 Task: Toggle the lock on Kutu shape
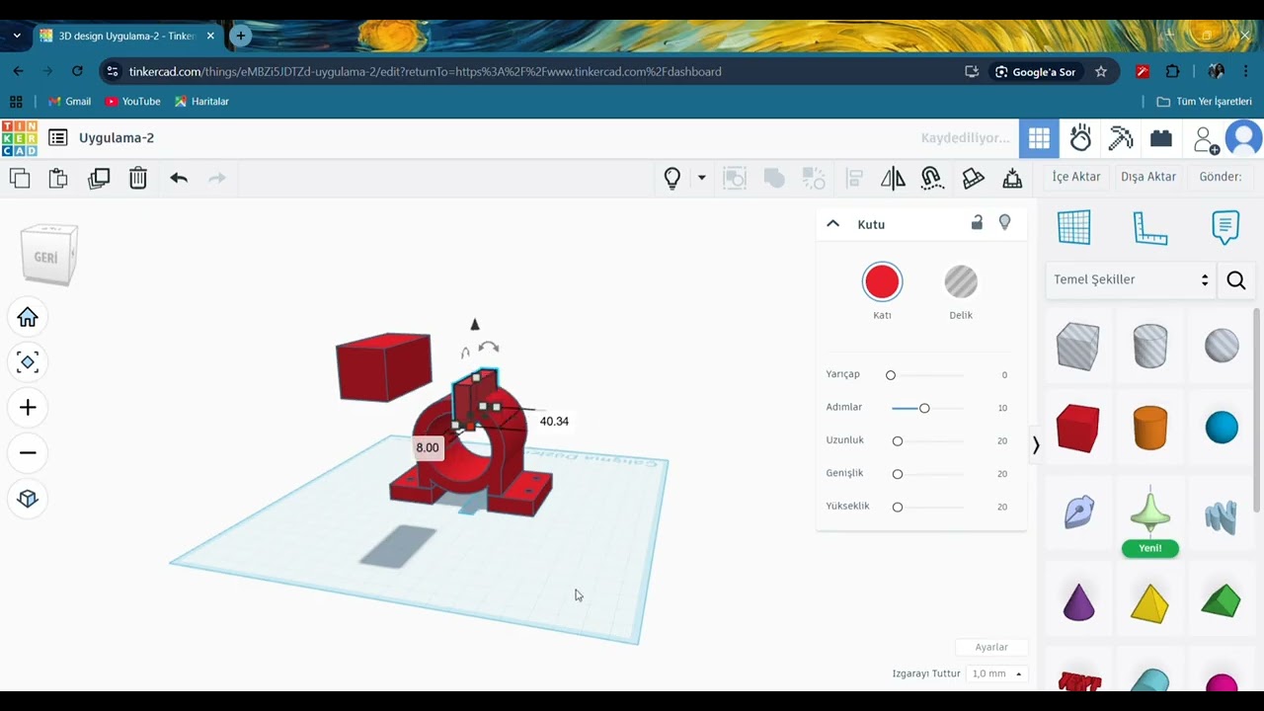pos(977,223)
